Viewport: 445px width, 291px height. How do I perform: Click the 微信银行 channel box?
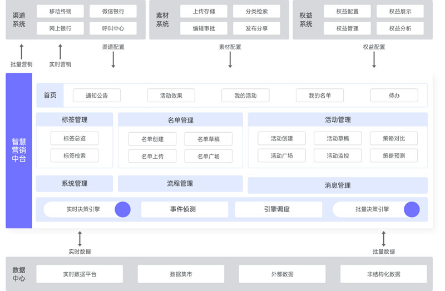[113, 11]
